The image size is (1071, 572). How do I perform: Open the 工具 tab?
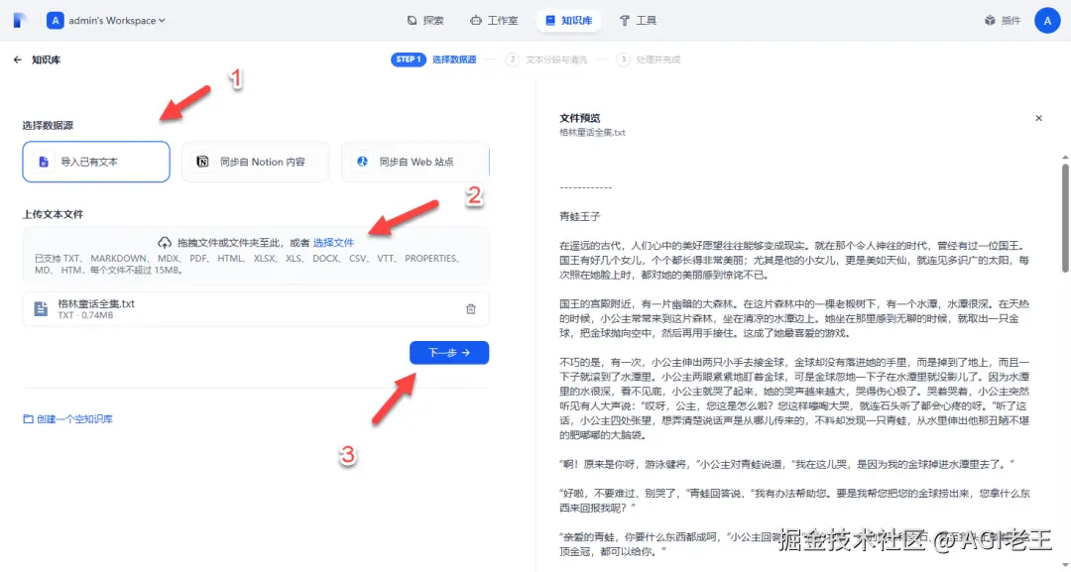click(x=638, y=21)
